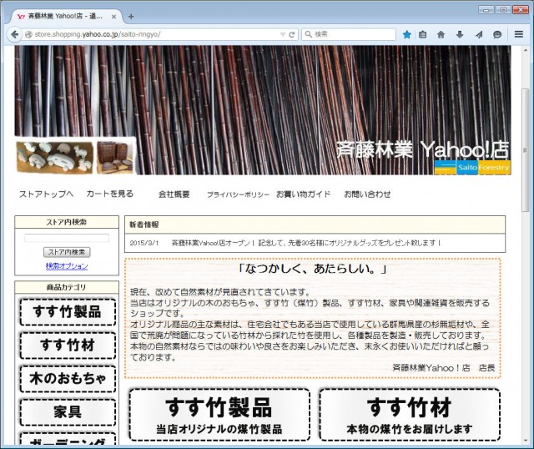
Task: Select the 斉藤林業 Yahoo!店 browser tab
Action: (x=65, y=17)
